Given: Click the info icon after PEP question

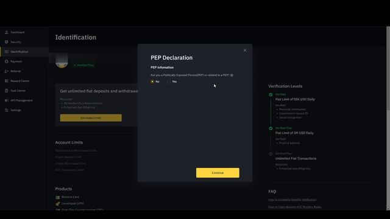Looking at the screenshot, I should click(232, 75).
